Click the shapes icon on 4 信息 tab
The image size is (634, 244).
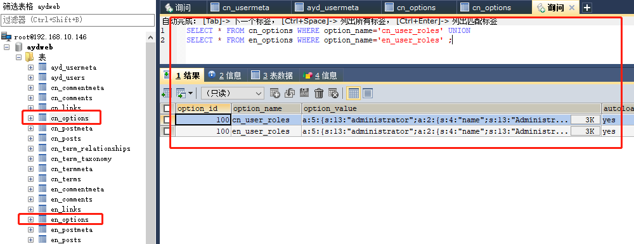pos(307,75)
